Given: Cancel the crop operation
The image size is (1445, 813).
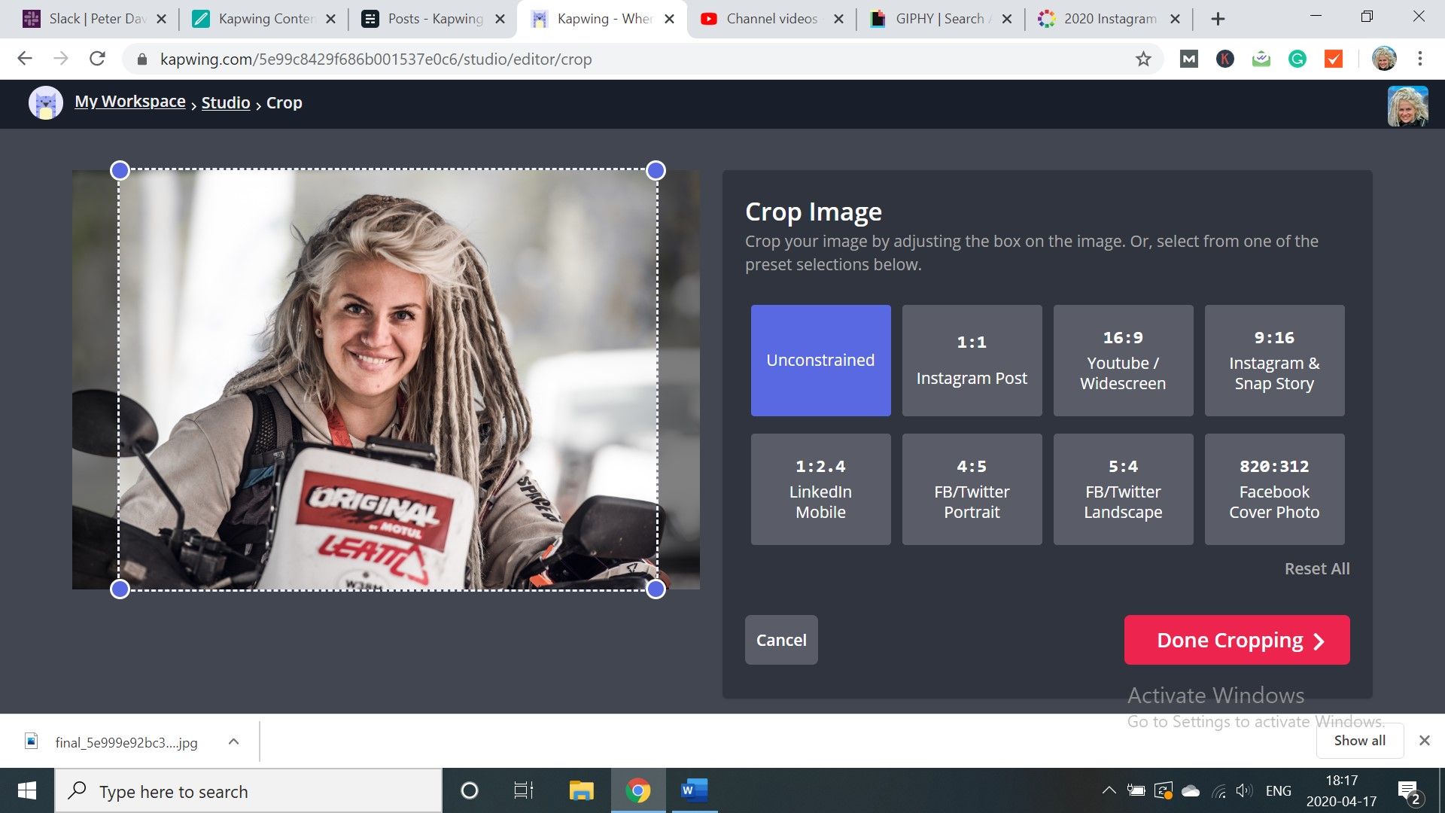Looking at the screenshot, I should 781,640.
